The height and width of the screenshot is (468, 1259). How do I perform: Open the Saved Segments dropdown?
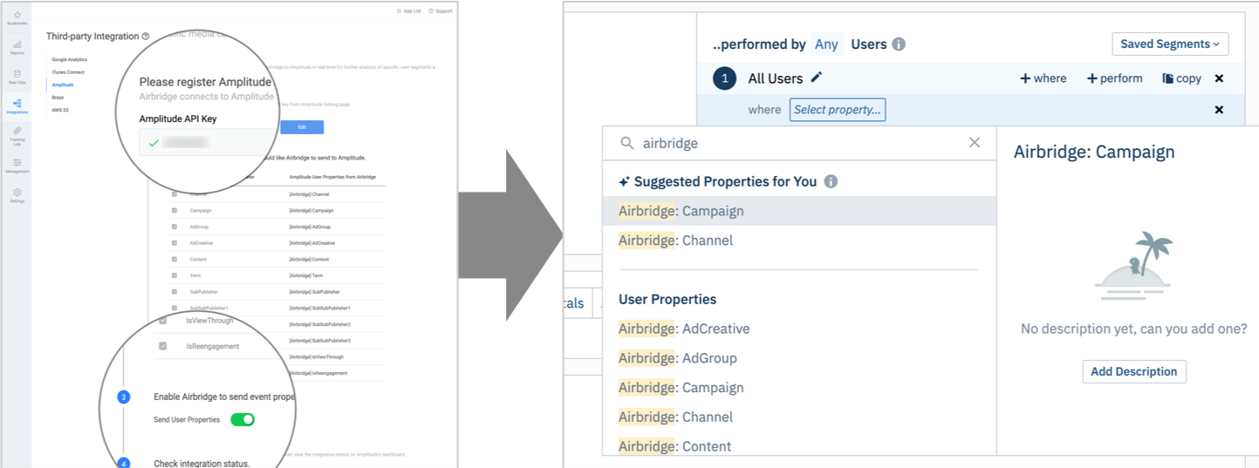1170,44
